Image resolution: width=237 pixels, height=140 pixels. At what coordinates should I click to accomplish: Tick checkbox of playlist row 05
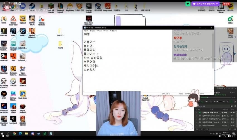(x=197, y=125)
